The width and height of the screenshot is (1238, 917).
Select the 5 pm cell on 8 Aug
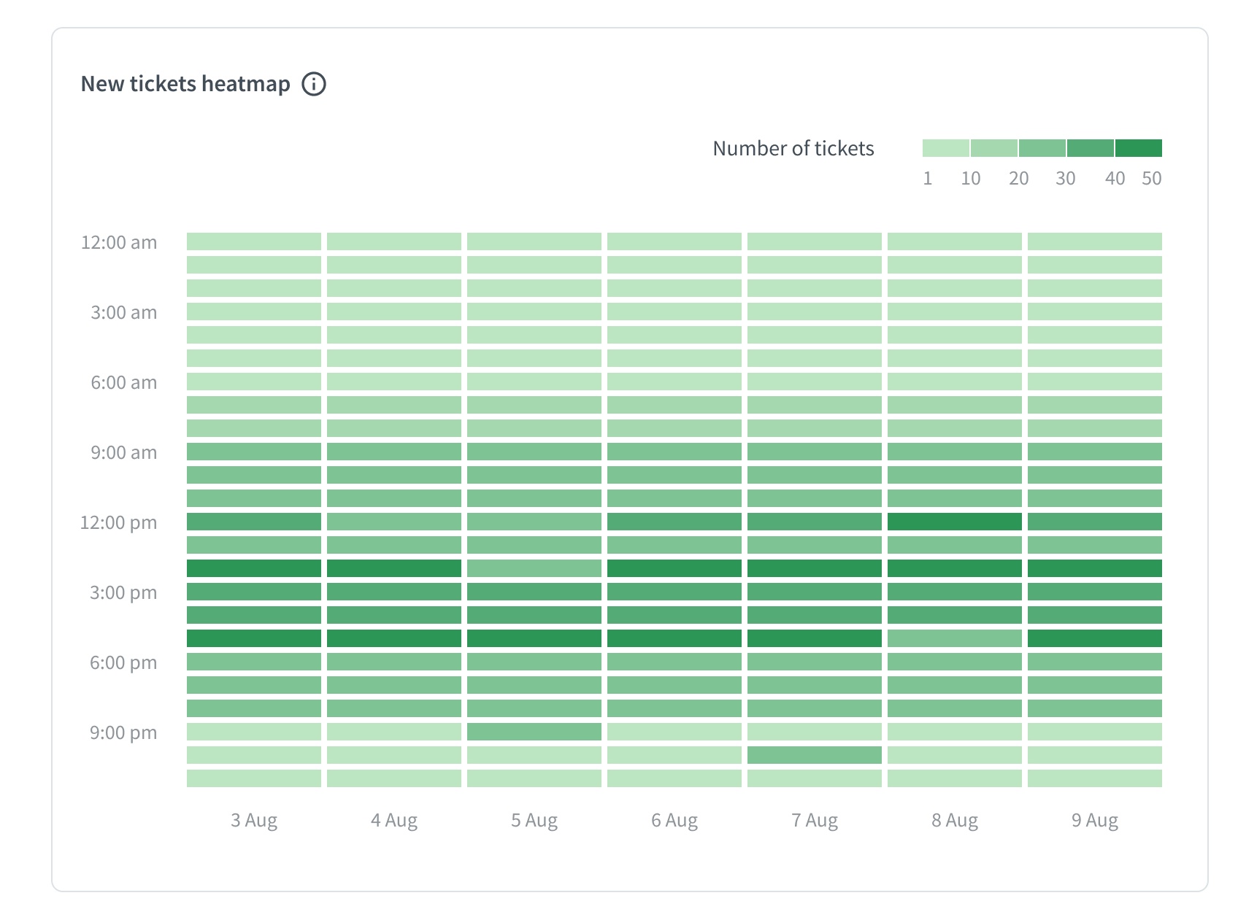click(x=954, y=638)
